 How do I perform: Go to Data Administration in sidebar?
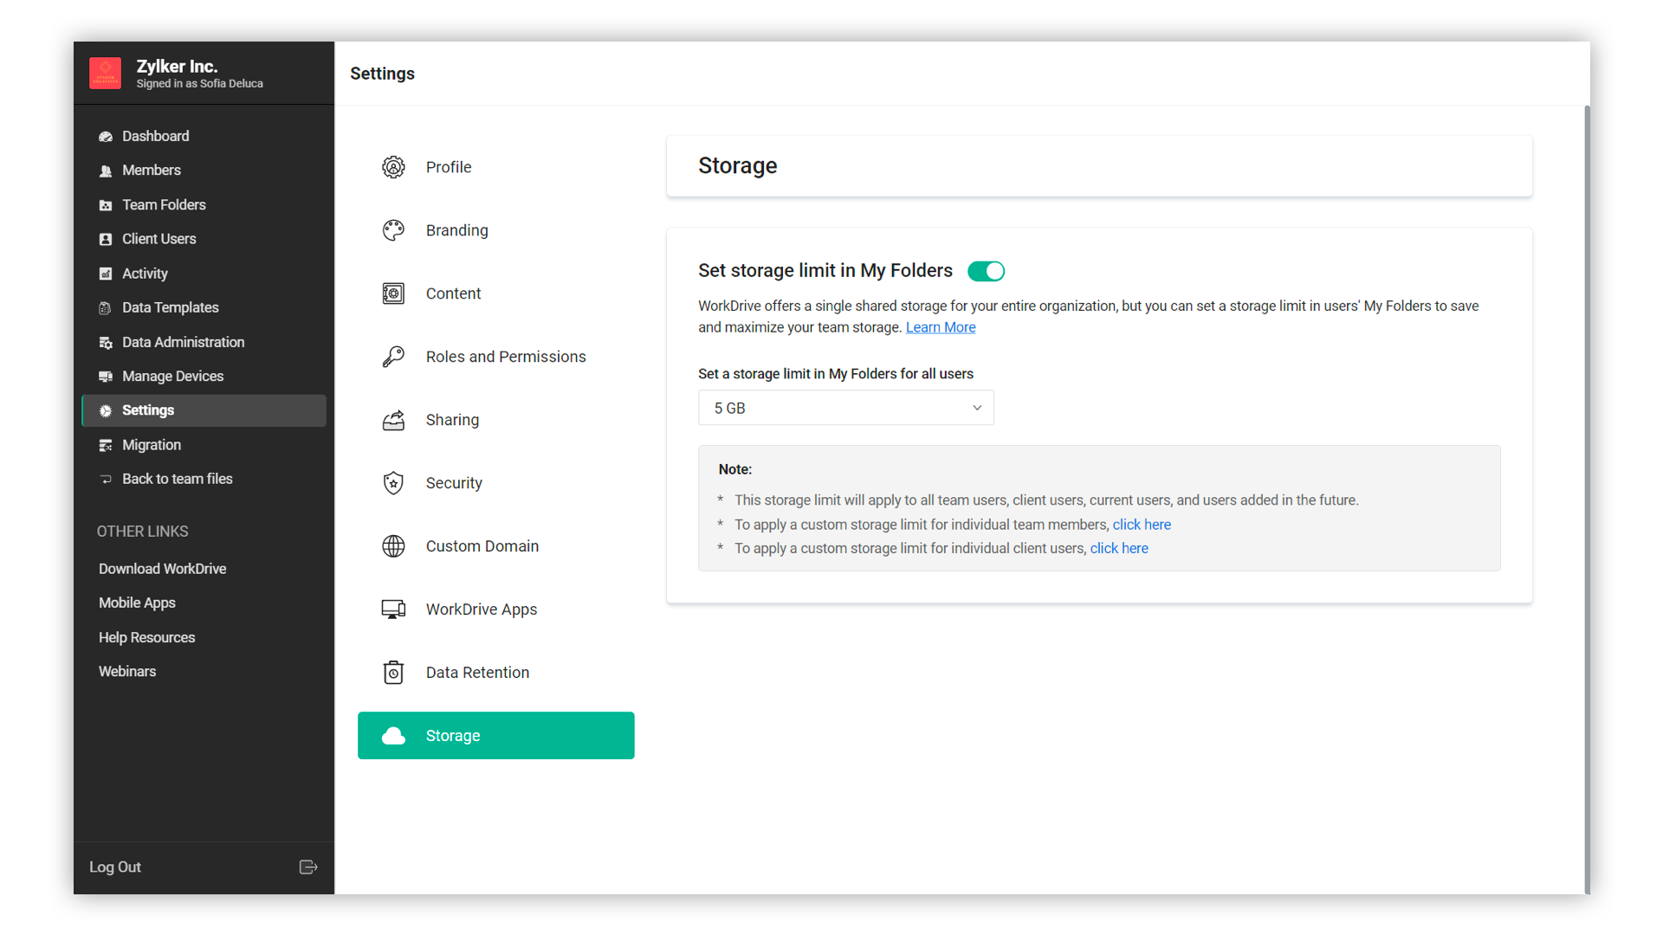(x=183, y=342)
